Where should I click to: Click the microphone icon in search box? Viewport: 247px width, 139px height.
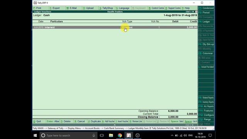[94, 136]
